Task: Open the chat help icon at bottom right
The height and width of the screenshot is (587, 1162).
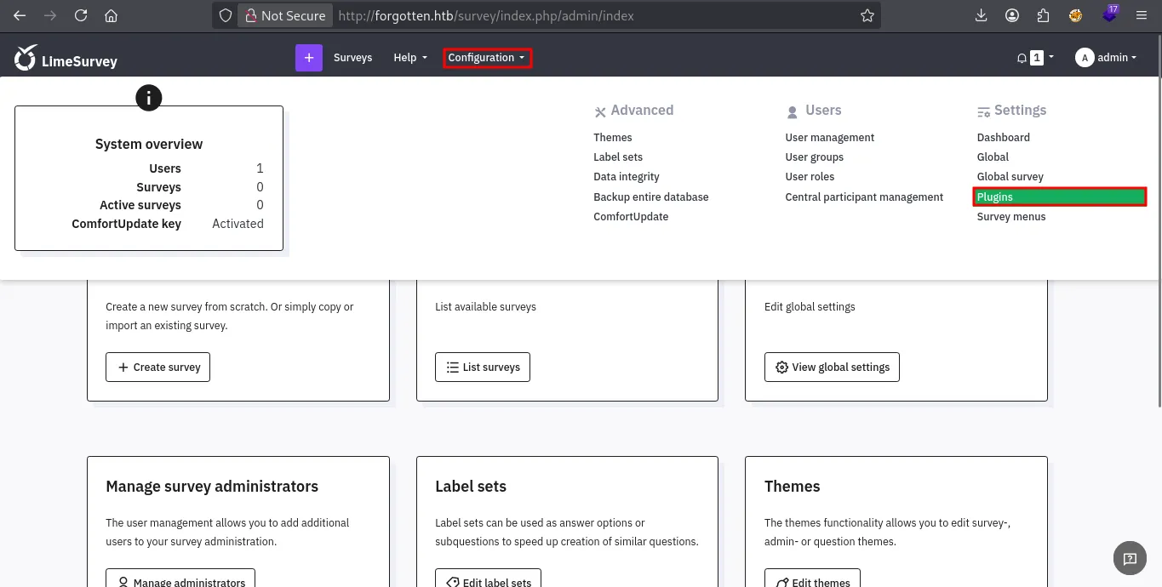Action: click(x=1130, y=559)
